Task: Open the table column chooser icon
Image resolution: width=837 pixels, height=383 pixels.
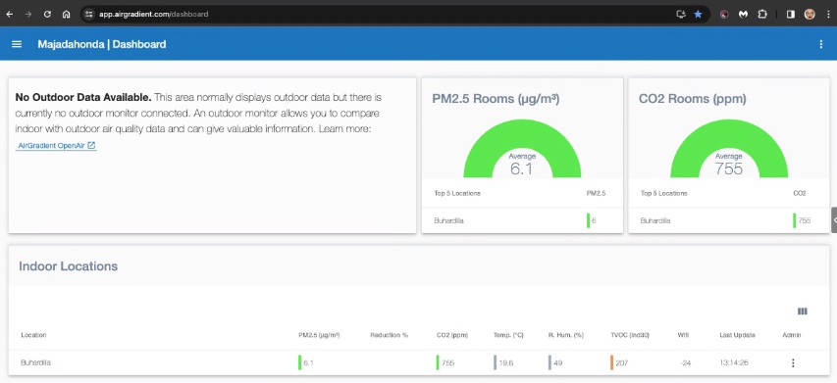Action: click(x=803, y=311)
